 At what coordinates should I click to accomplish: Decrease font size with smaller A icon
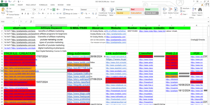45,10
